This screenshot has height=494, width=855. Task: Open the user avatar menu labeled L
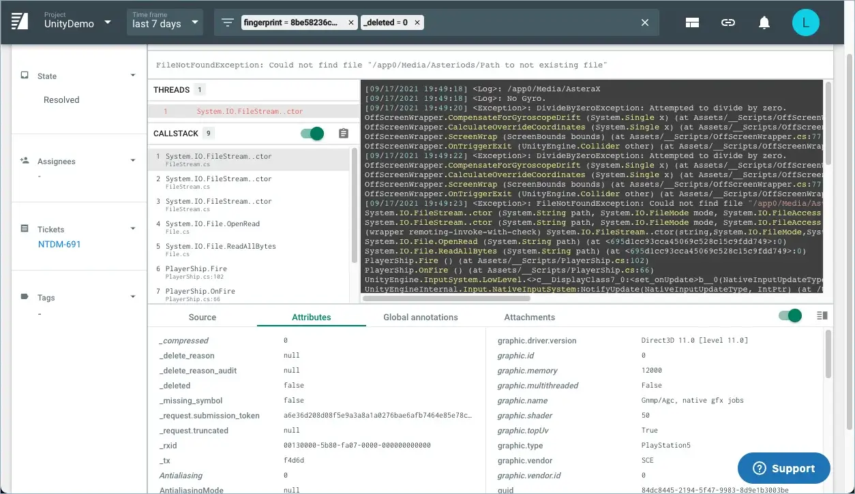pyautogui.click(x=806, y=22)
